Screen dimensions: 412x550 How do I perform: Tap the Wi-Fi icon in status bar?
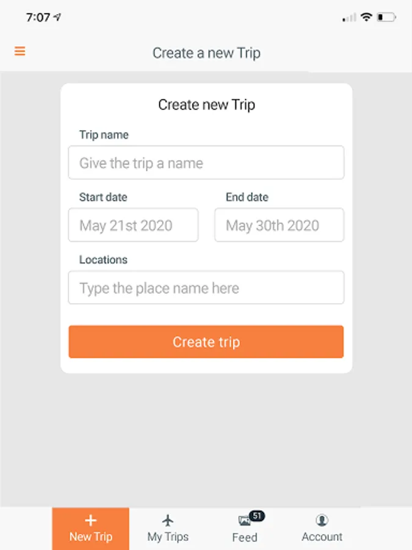366,17
